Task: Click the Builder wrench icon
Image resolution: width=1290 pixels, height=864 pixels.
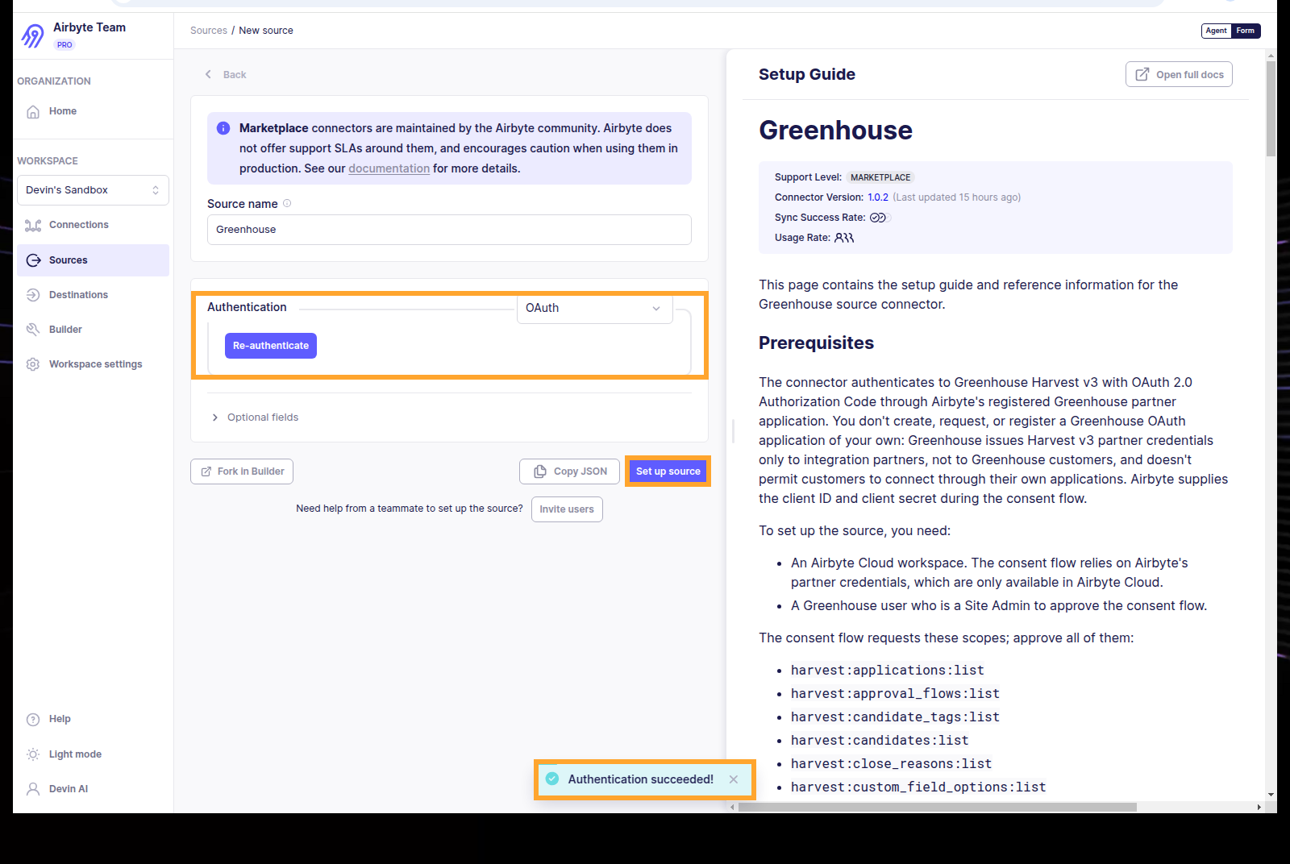Action: tap(33, 330)
